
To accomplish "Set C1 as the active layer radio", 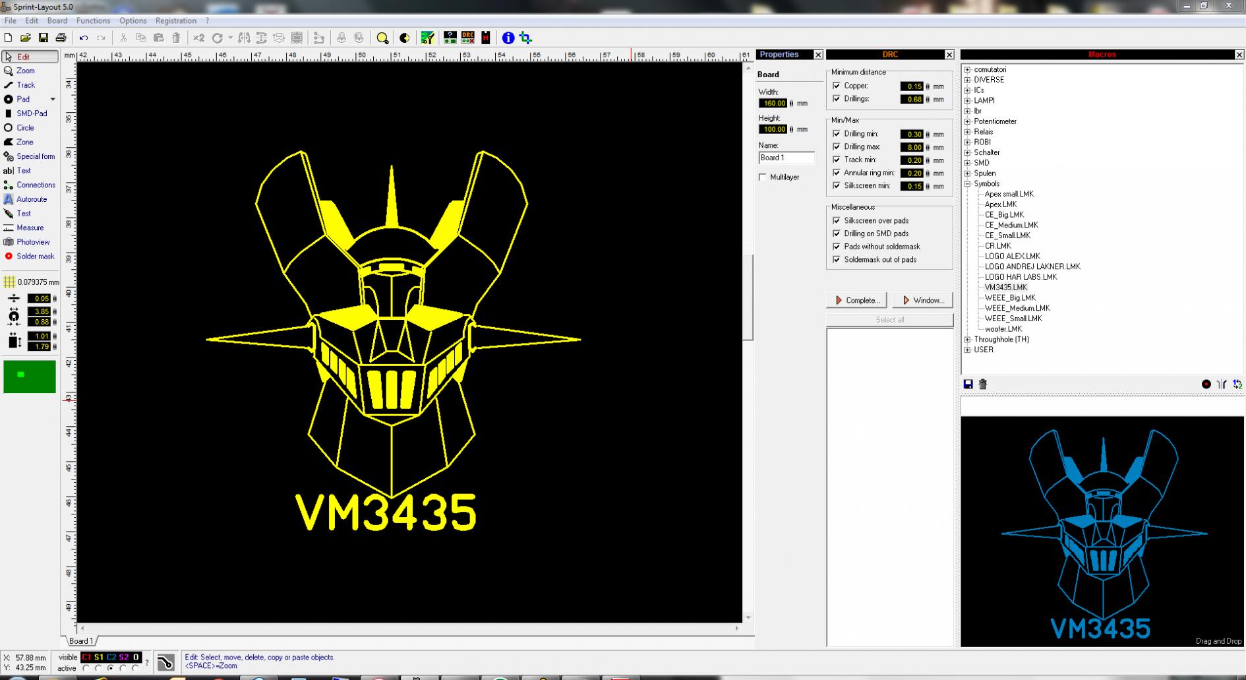I will coord(86,668).
